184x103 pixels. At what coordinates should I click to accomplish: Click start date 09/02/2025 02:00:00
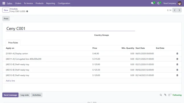tap(145, 70)
